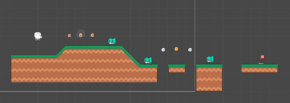Click the leftmost bronze coin

(x=69, y=35)
